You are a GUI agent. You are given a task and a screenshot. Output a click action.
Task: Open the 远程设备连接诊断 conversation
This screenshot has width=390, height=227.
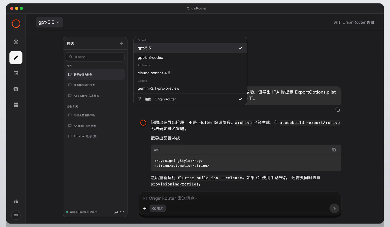95,115
